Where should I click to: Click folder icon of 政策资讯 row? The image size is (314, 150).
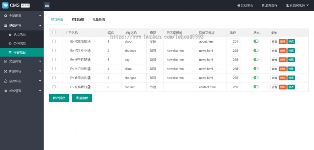coord(72,78)
